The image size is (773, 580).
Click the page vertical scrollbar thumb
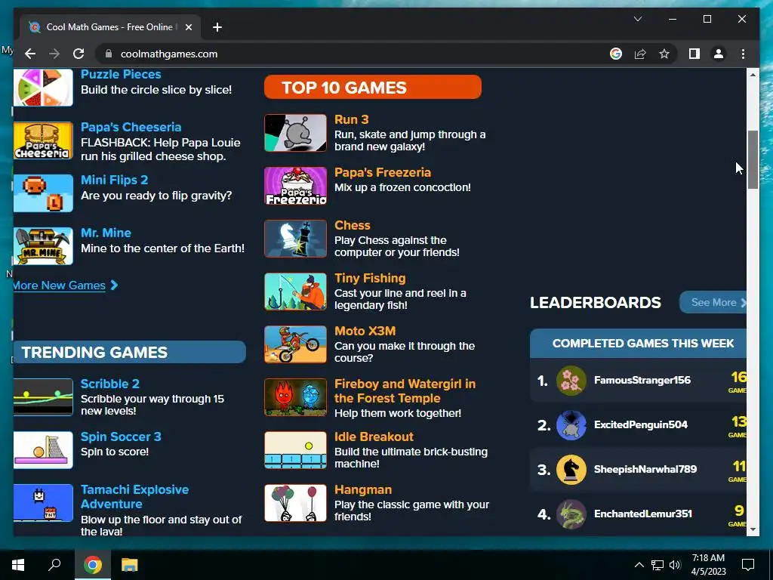(x=753, y=160)
